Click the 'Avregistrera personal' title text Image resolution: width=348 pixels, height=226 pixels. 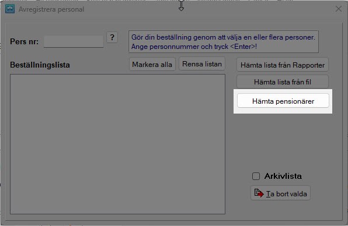point(51,9)
